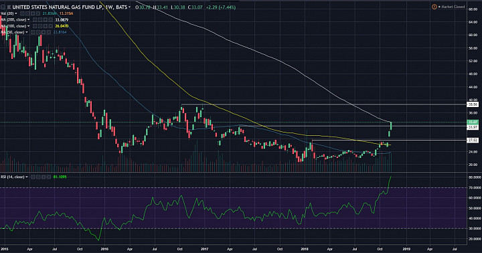Remove the MA (100, close) indicator
The height and width of the screenshot is (253, 482).
[51, 26]
